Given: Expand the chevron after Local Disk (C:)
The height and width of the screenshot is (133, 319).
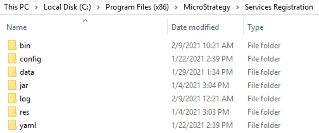Looking at the screenshot, I should click(98, 7).
